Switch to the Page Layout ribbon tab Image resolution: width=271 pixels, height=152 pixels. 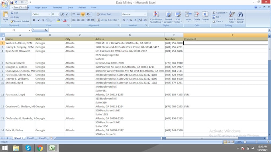click(41, 8)
